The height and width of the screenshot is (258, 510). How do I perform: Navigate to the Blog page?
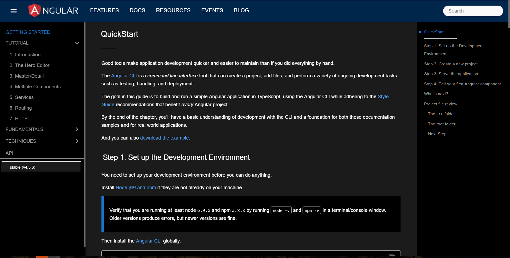(x=241, y=10)
